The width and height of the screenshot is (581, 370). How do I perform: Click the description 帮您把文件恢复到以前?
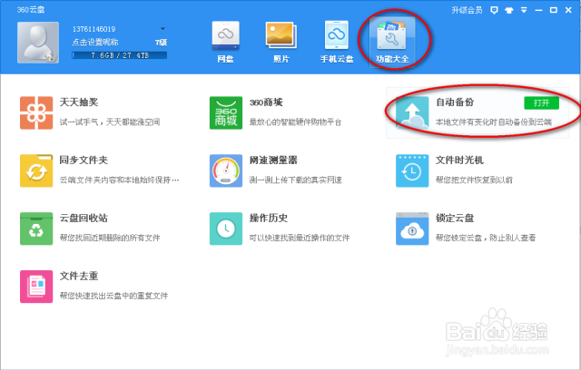[474, 180]
